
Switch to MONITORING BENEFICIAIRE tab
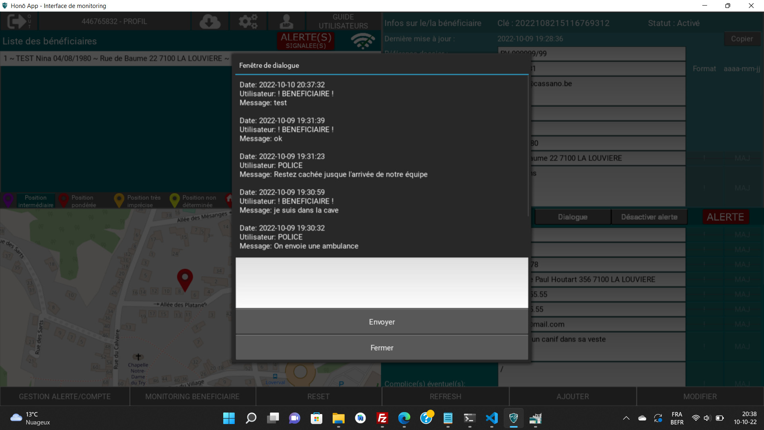click(x=192, y=397)
